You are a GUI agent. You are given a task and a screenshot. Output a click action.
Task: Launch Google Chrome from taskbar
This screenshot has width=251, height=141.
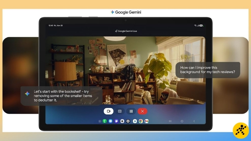click(141, 121)
